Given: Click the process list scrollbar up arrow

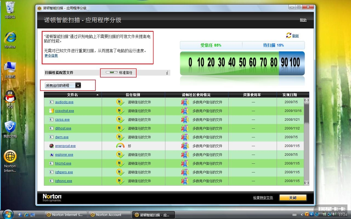Looking at the screenshot, I should pyautogui.click(x=307, y=100).
